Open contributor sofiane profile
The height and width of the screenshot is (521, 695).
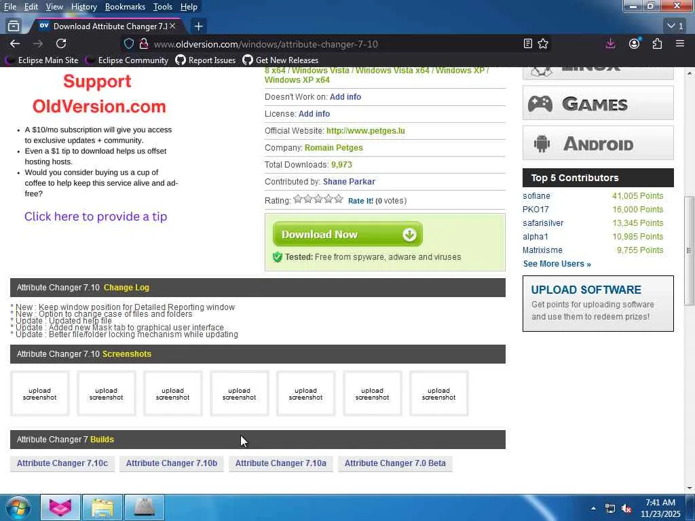coord(536,196)
